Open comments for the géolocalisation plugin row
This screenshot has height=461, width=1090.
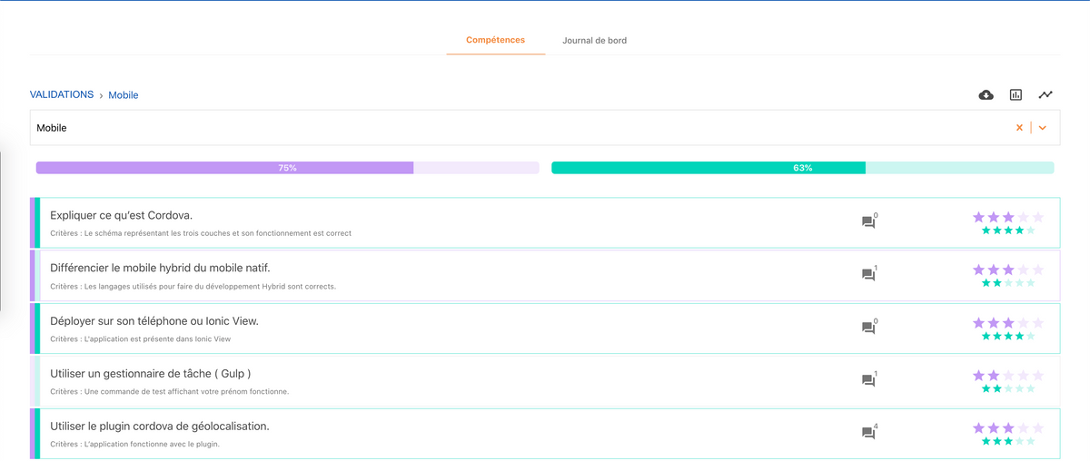[x=868, y=432]
